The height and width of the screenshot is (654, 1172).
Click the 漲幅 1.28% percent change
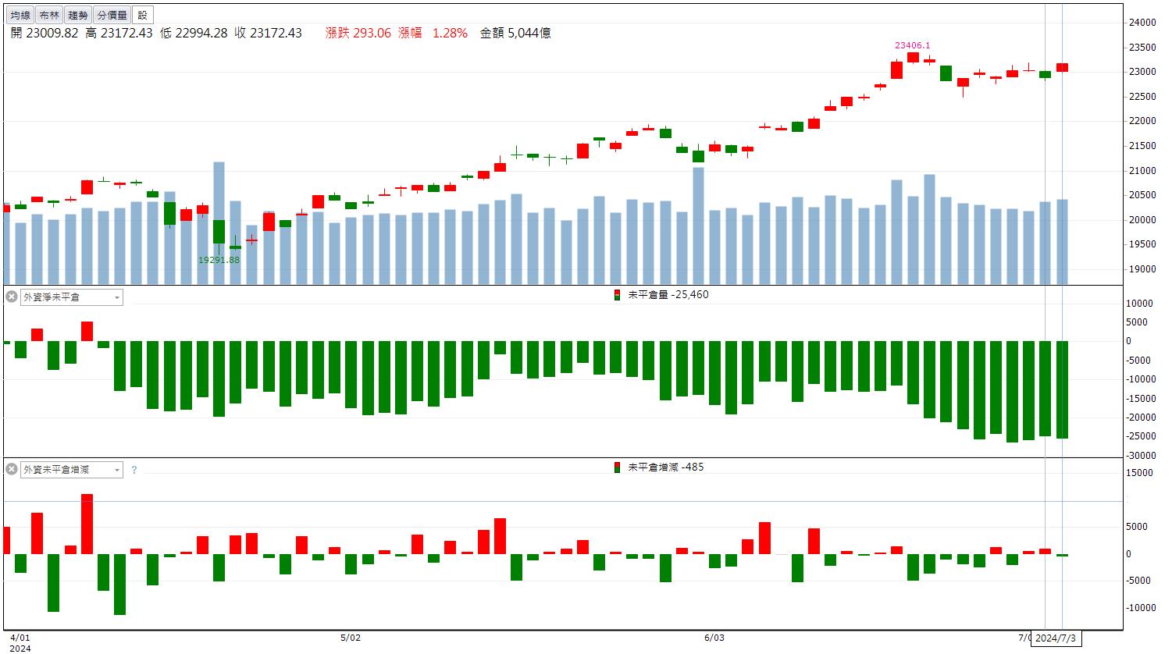point(433,33)
